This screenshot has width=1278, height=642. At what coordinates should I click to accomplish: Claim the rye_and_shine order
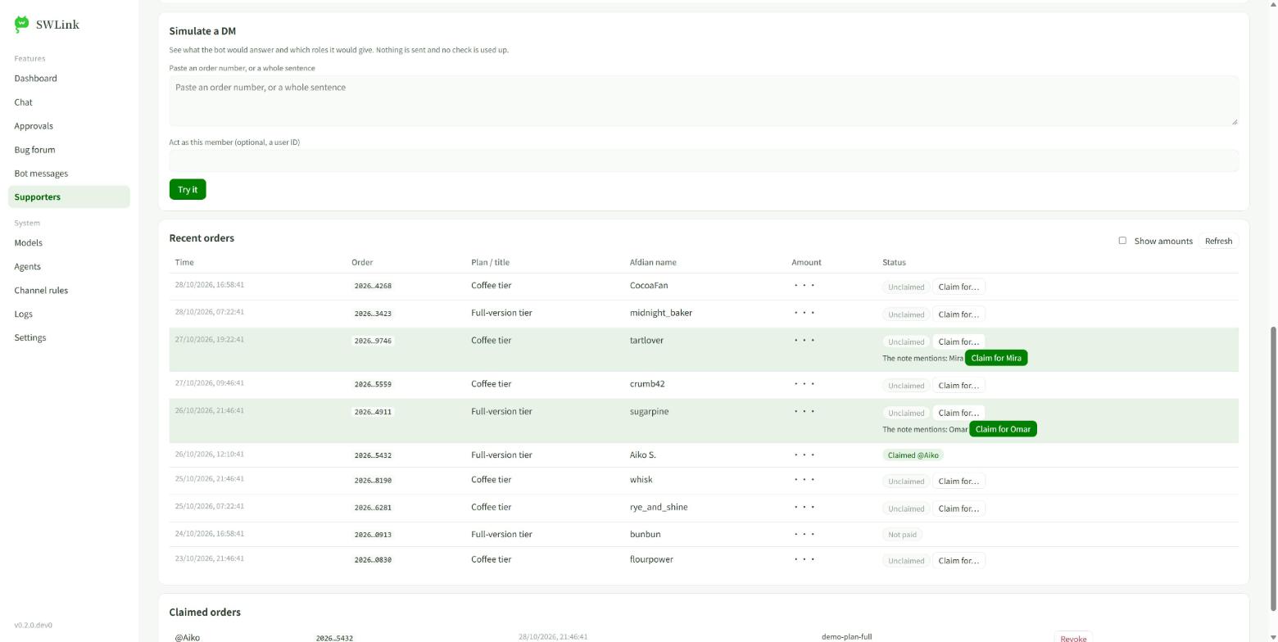click(x=958, y=509)
